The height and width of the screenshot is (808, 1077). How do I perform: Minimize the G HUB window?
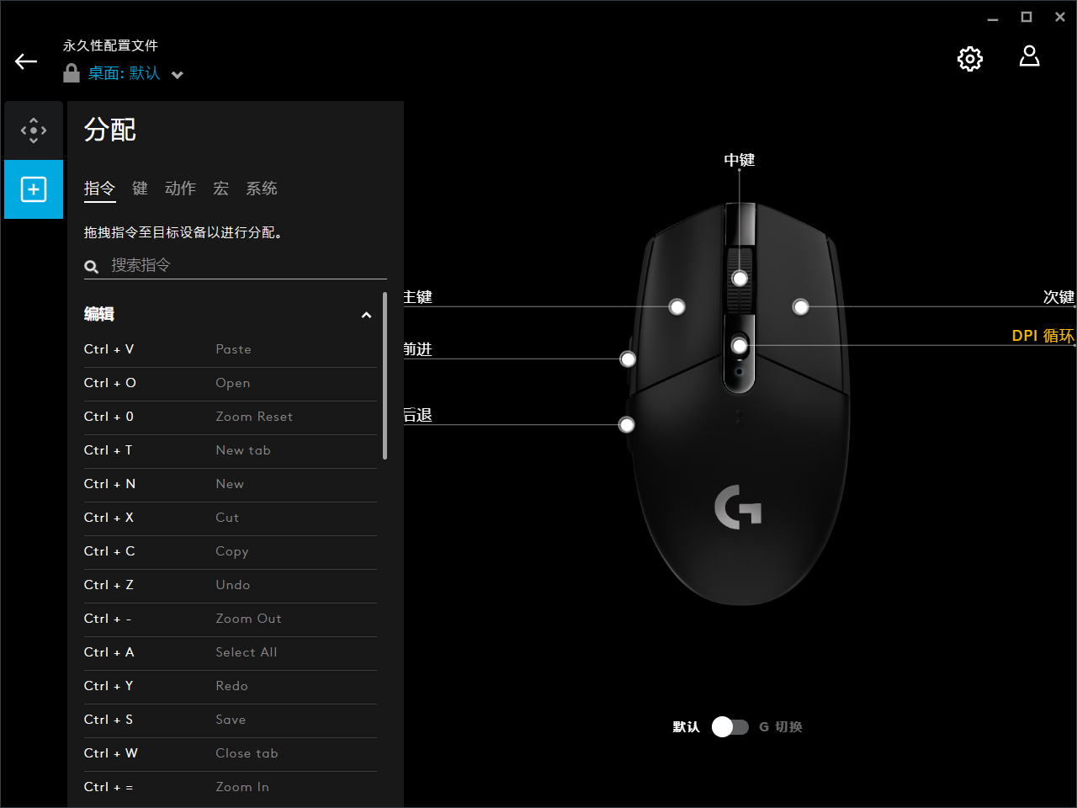993,18
